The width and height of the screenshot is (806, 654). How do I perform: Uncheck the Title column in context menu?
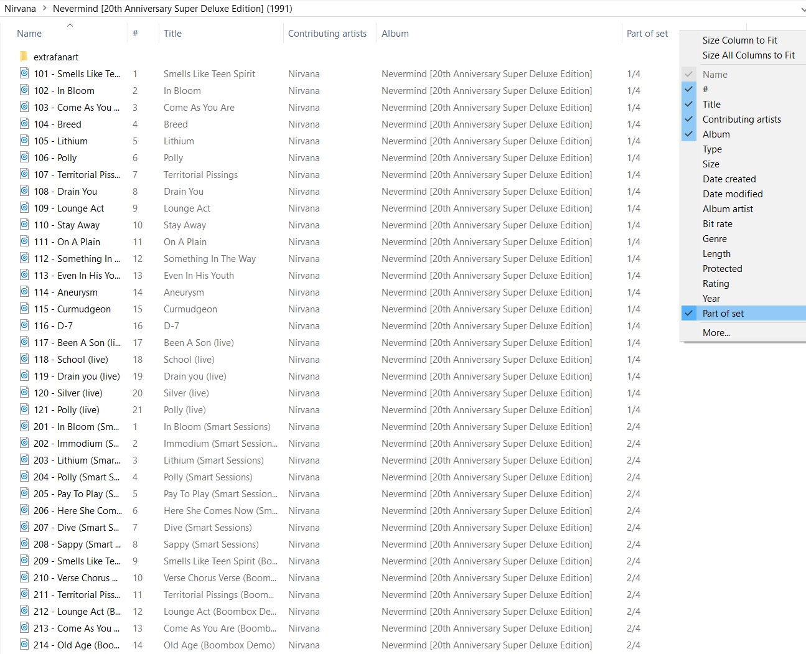pyautogui.click(x=711, y=105)
